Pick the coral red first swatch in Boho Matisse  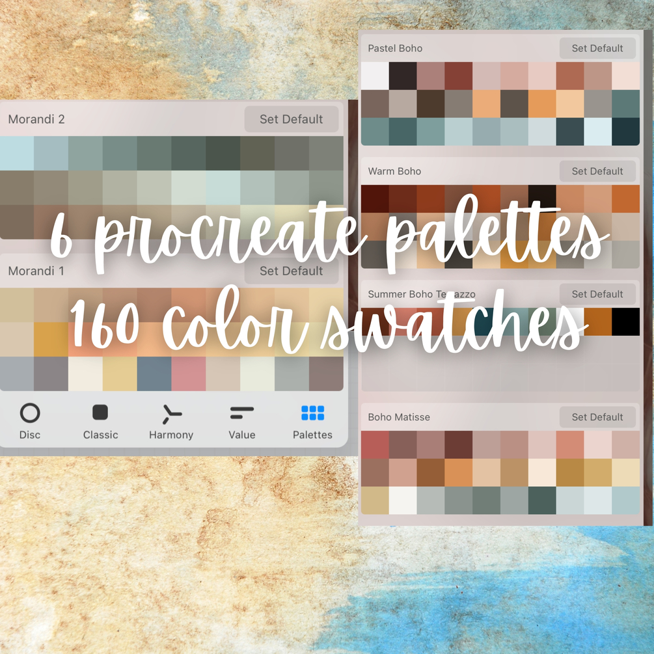[x=375, y=444]
